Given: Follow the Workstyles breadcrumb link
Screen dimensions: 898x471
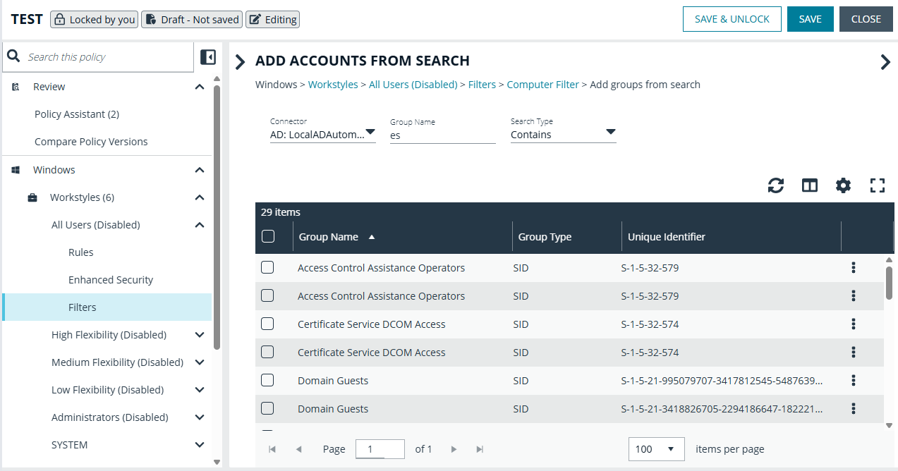Looking at the screenshot, I should pyautogui.click(x=333, y=85).
